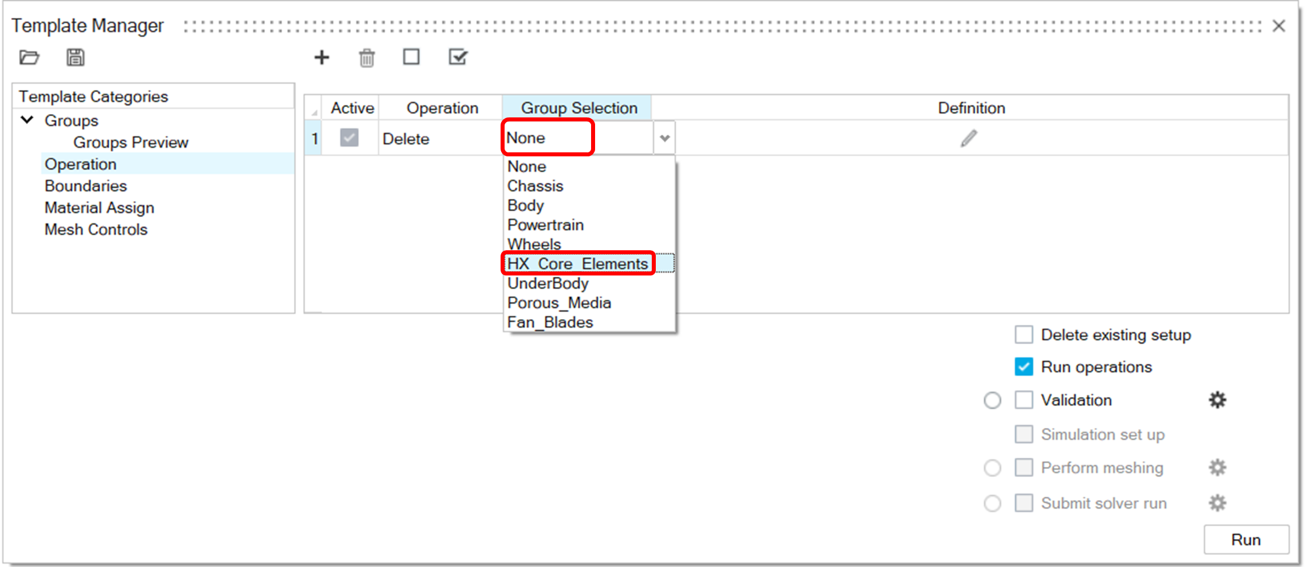Select the Perform meshing radio button
1307x567 pixels.
tap(993, 468)
